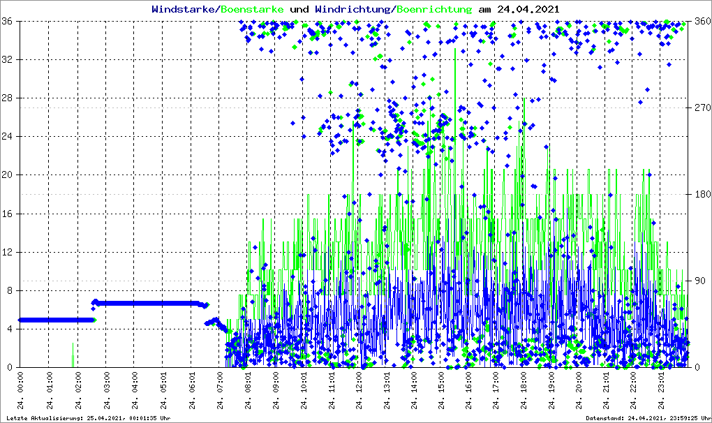The height and width of the screenshot is (423, 712).
Task: Click the '20' value on left axis
Action: [x=9, y=175]
